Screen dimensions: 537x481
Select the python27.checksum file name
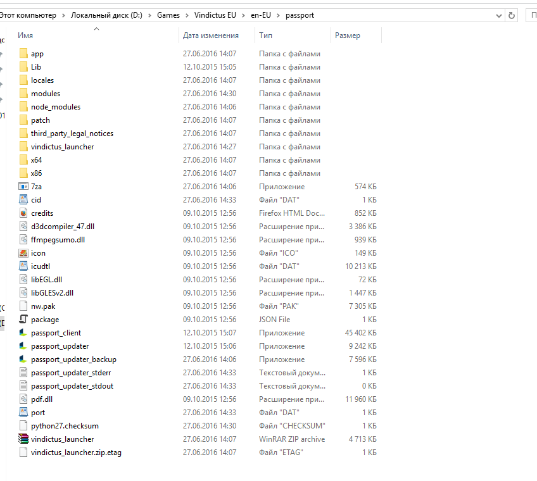(x=65, y=426)
